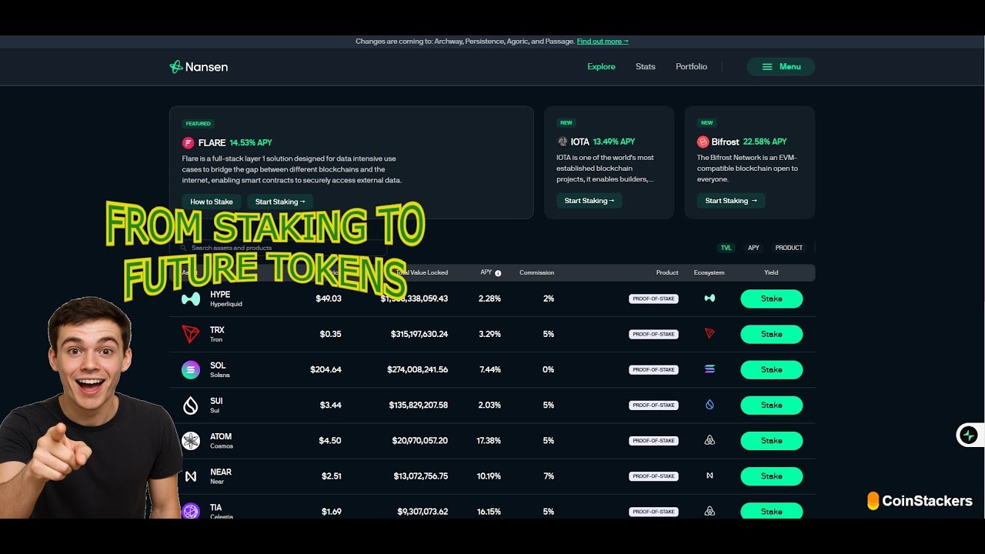Click NEAR commission value 7%
985x554 pixels.
[548, 476]
